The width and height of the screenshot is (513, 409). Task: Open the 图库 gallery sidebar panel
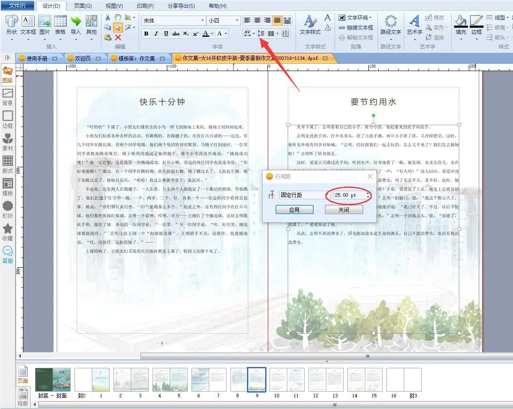tap(7, 75)
